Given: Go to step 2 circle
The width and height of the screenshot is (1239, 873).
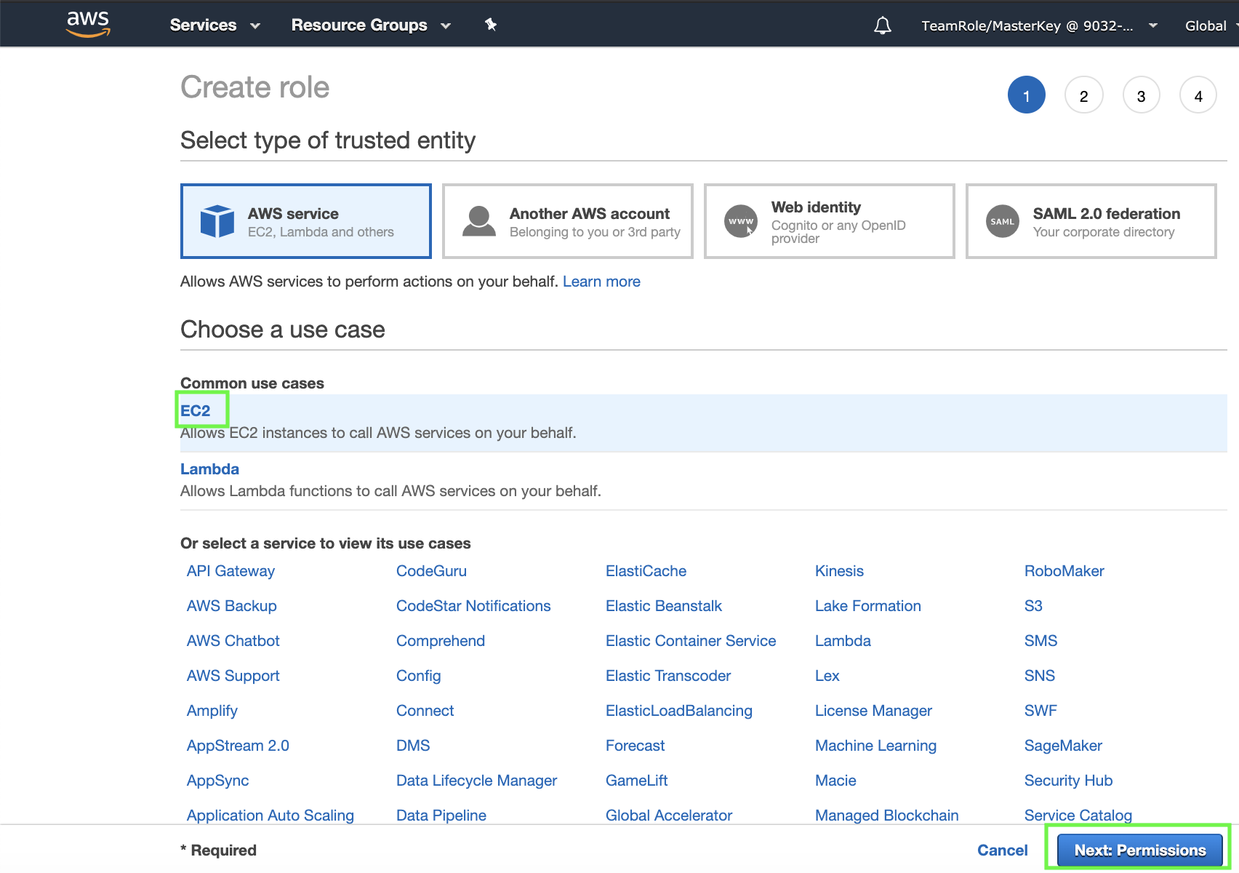Looking at the screenshot, I should (1083, 95).
